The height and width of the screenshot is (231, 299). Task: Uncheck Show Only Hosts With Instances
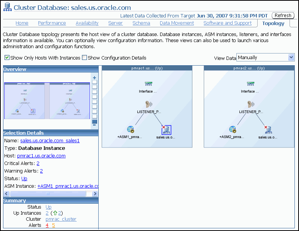pos(7,58)
